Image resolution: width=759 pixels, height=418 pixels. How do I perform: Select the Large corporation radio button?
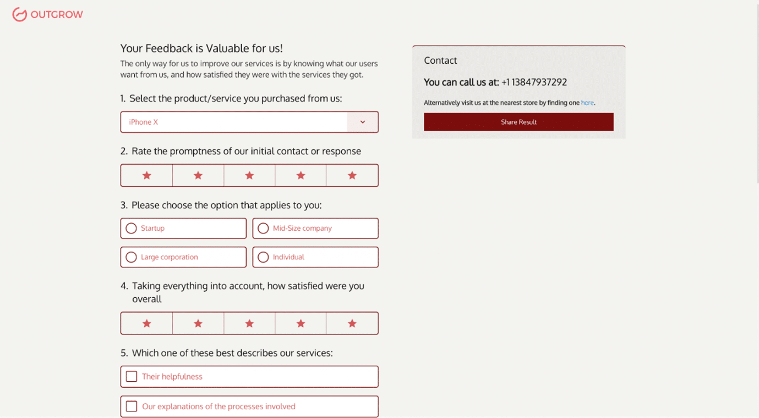(131, 257)
